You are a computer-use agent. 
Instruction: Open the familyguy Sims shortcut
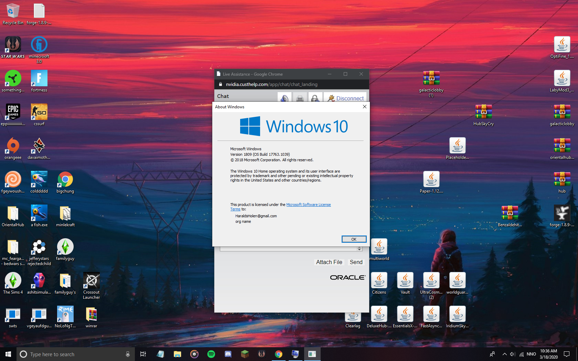click(x=65, y=250)
